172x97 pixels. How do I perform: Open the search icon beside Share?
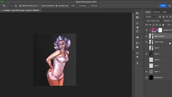coord(170,6)
